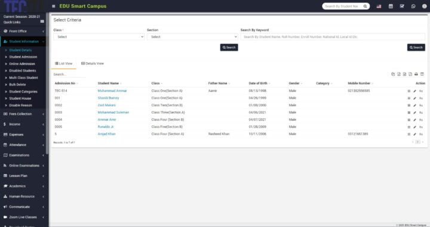Export the student list to Excel
The width and height of the screenshot is (430, 227).
[399, 74]
